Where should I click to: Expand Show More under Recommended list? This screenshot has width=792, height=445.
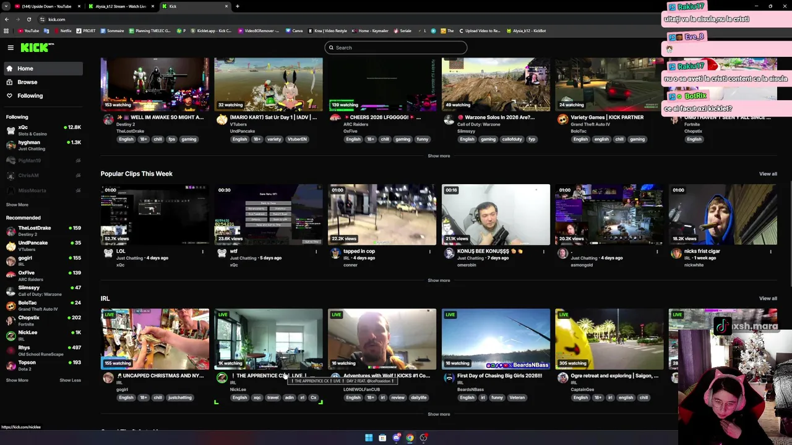17,380
